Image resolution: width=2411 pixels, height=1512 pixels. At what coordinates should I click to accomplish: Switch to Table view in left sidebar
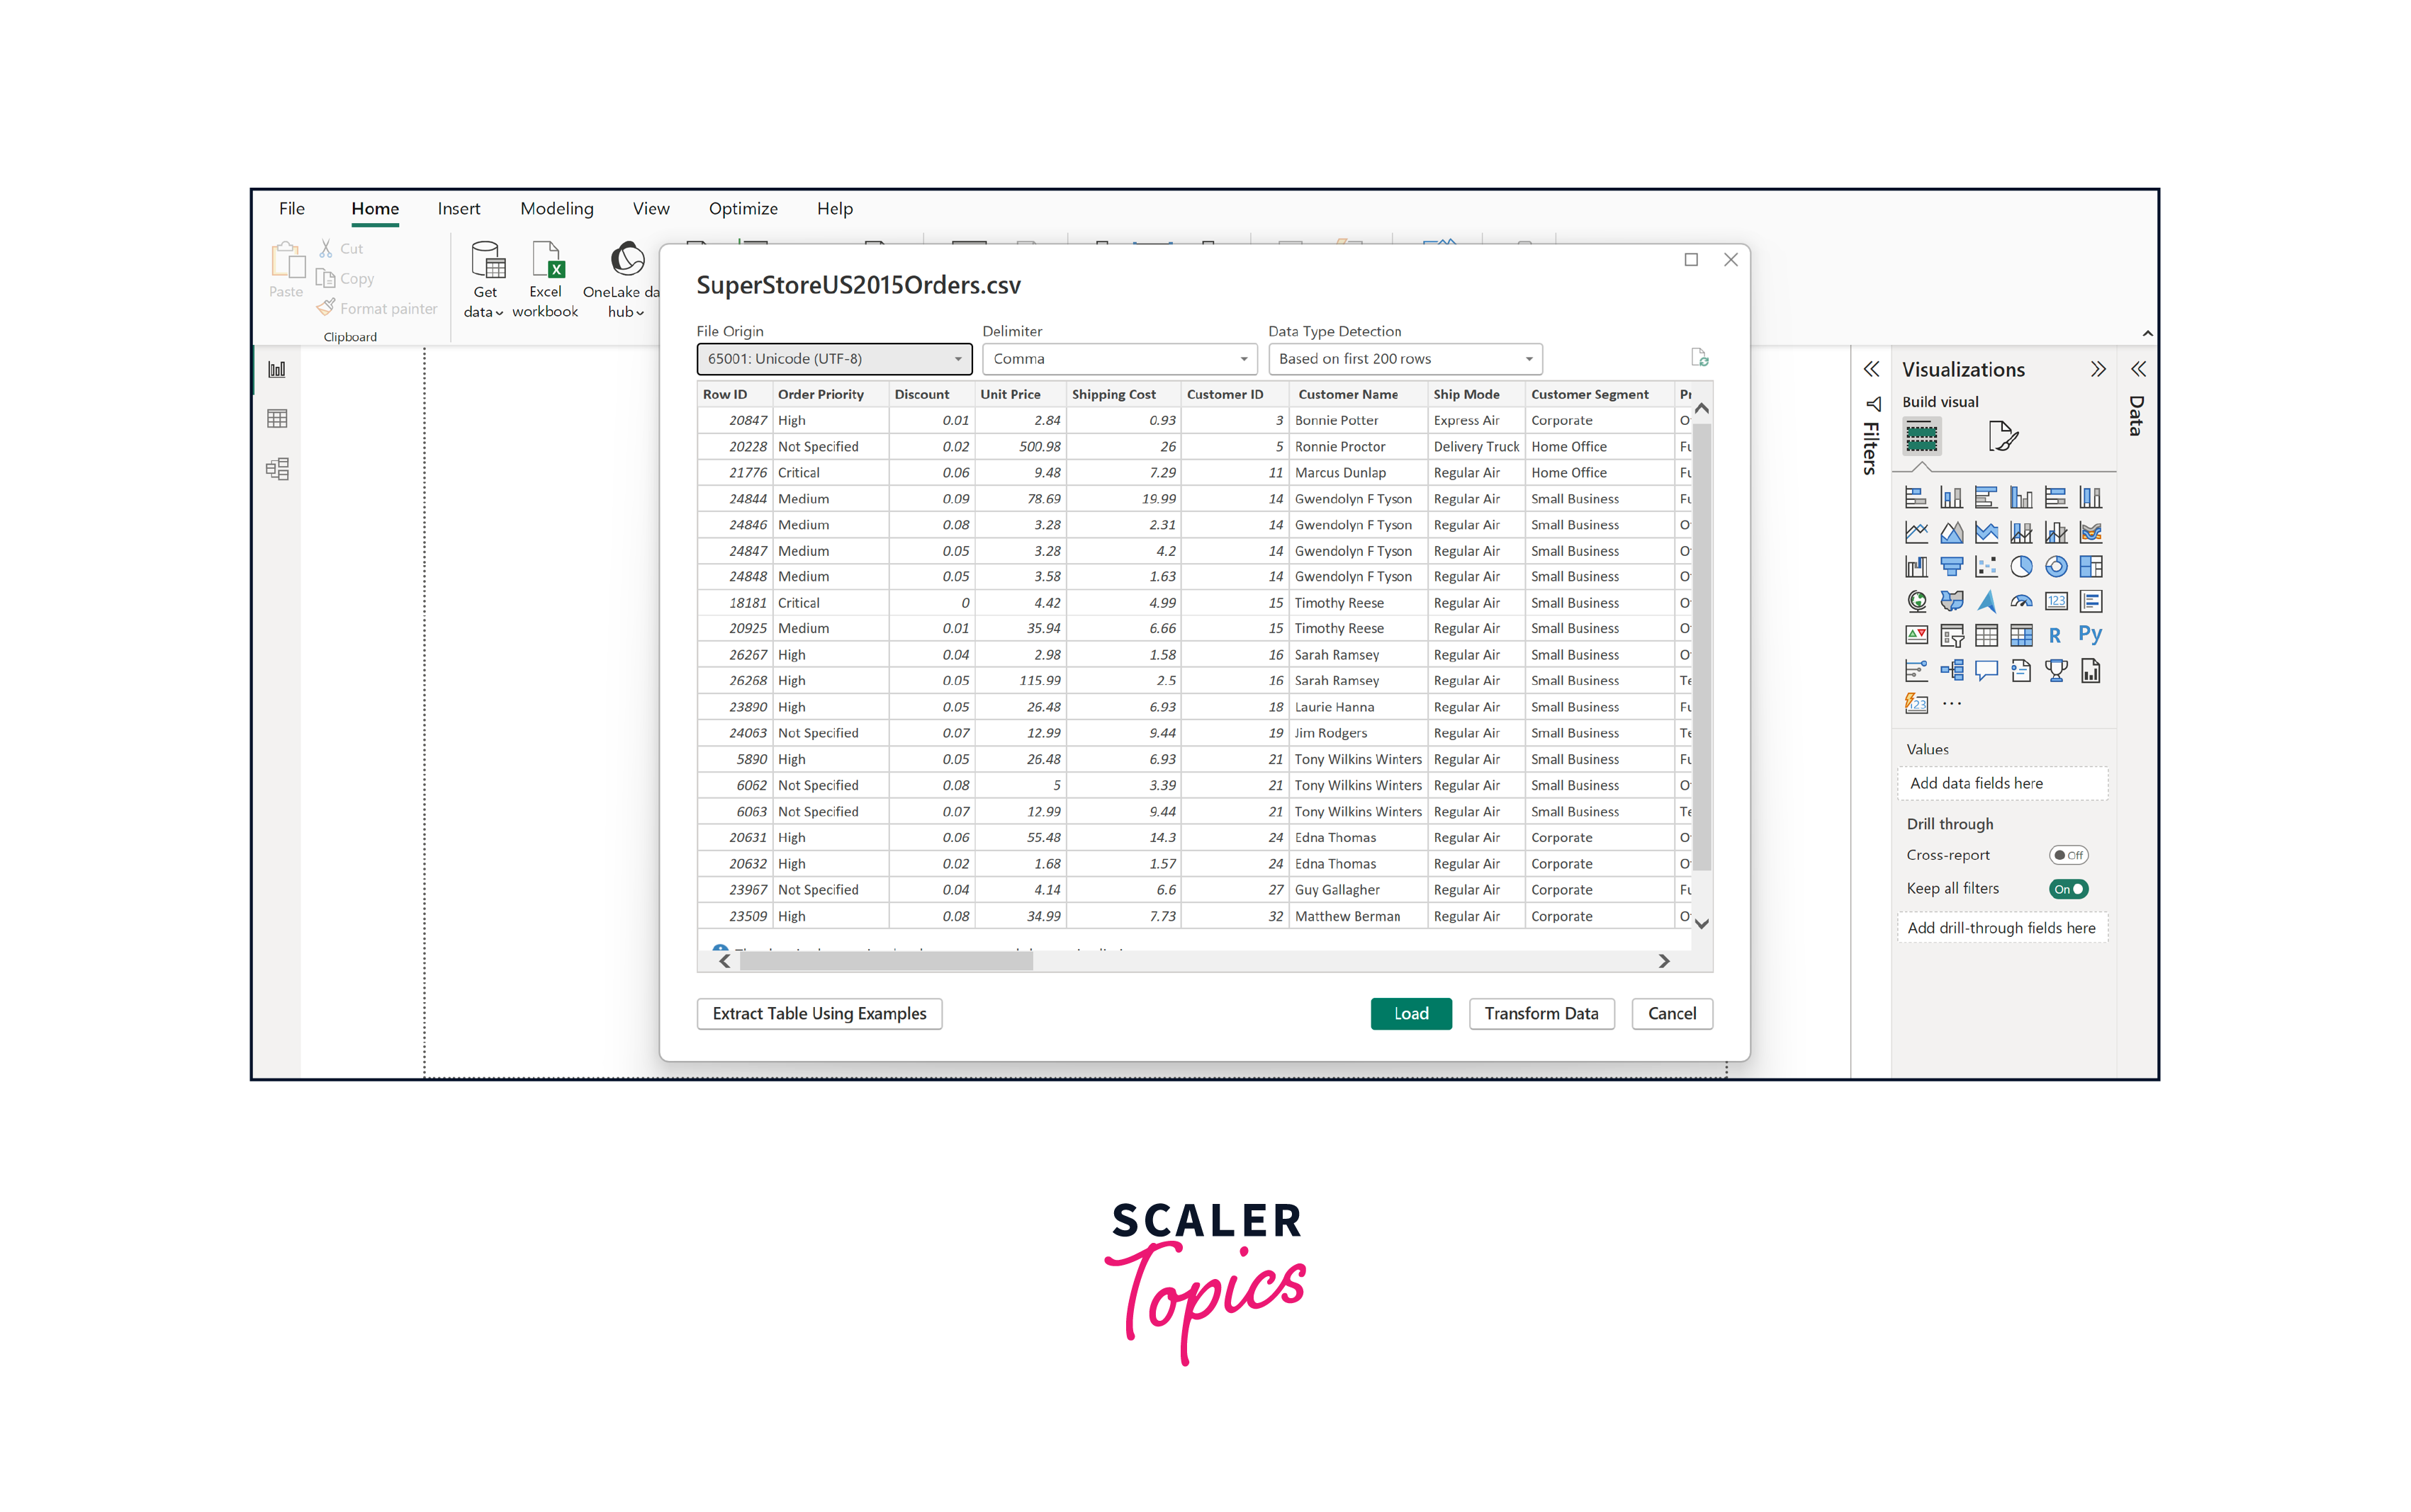tap(277, 418)
